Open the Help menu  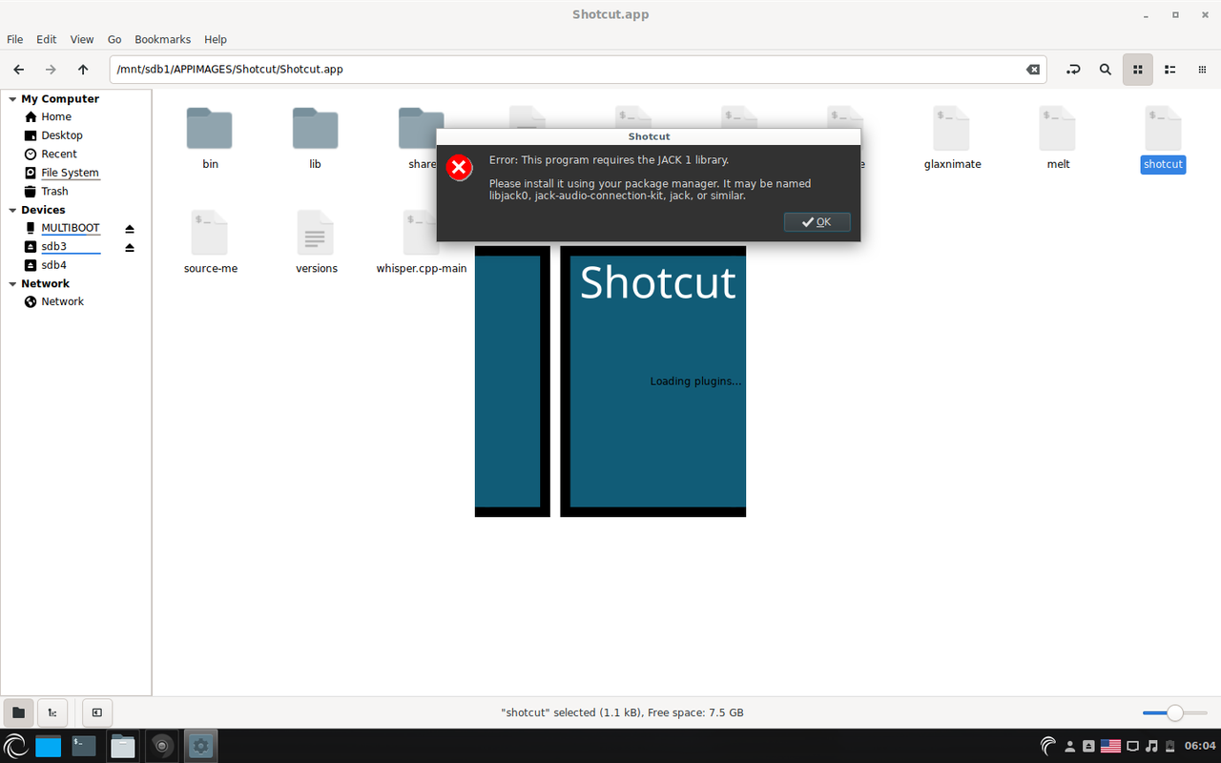(216, 39)
